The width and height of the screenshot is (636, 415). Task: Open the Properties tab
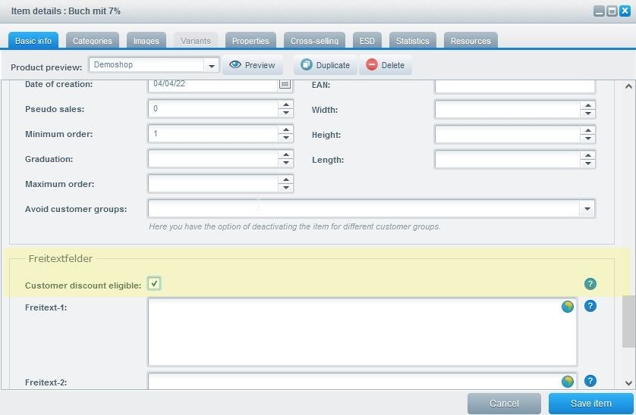(x=250, y=40)
